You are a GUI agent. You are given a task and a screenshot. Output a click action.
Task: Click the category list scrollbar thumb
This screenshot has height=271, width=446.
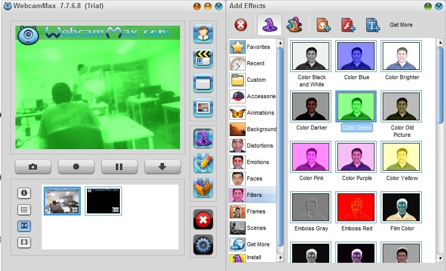click(x=280, y=147)
